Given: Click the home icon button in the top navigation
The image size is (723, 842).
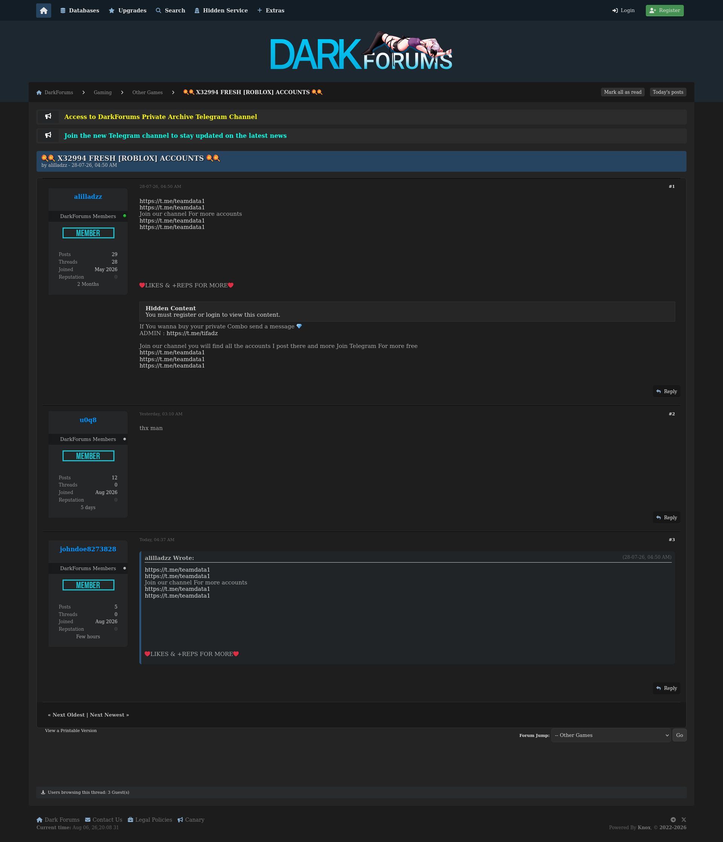Looking at the screenshot, I should [x=43, y=11].
